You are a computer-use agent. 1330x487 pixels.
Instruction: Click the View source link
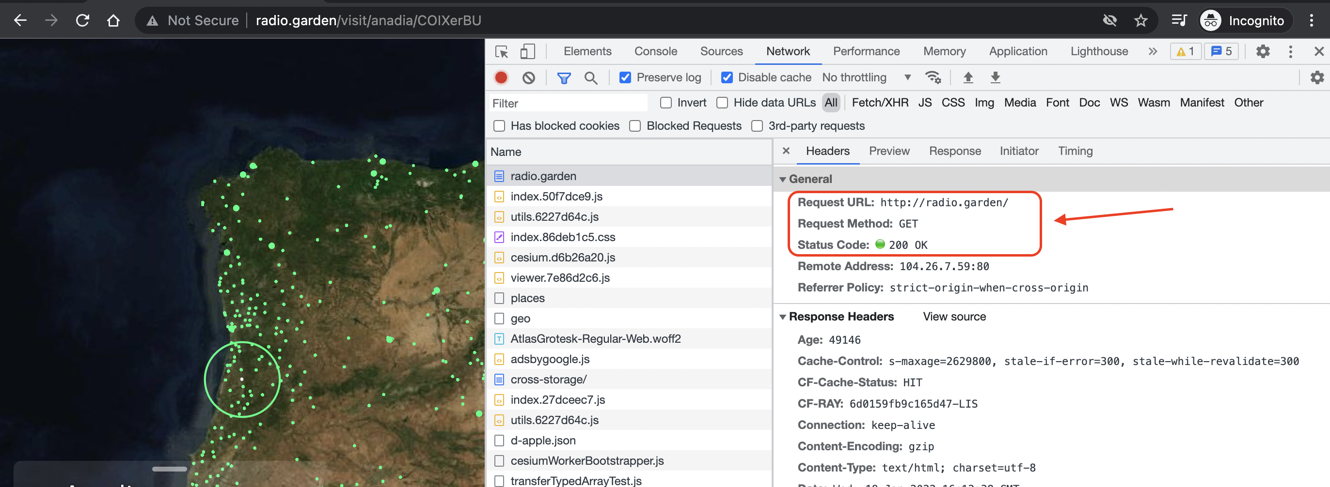click(954, 317)
